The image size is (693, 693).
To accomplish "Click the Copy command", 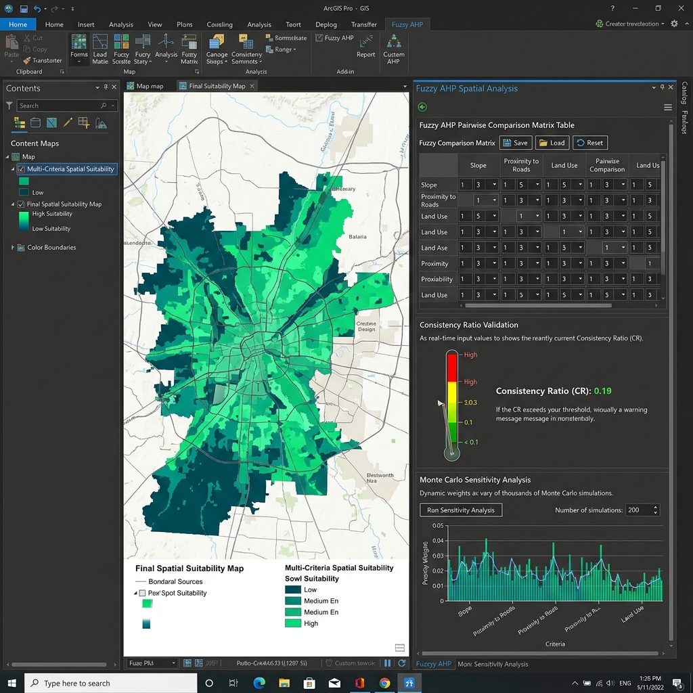I will tap(35, 49).
